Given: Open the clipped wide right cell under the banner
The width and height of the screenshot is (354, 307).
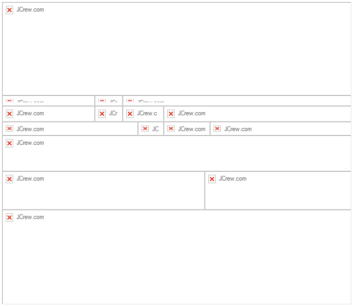Looking at the screenshot, I should tap(237, 101).
